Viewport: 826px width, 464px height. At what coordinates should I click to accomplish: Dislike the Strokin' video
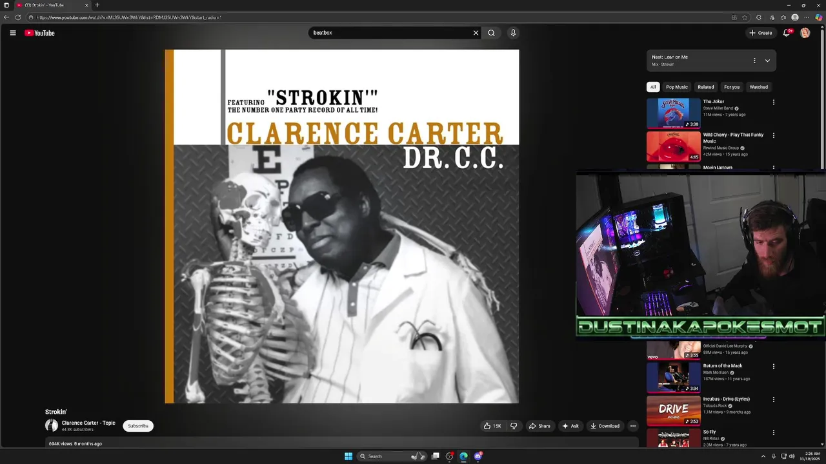pos(514,426)
